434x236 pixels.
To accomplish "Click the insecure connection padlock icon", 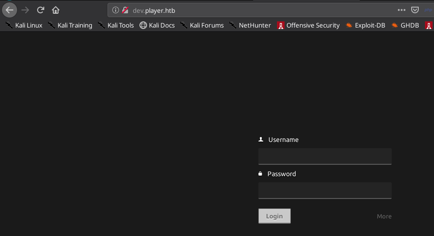I will pyautogui.click(x=125, y=10).
